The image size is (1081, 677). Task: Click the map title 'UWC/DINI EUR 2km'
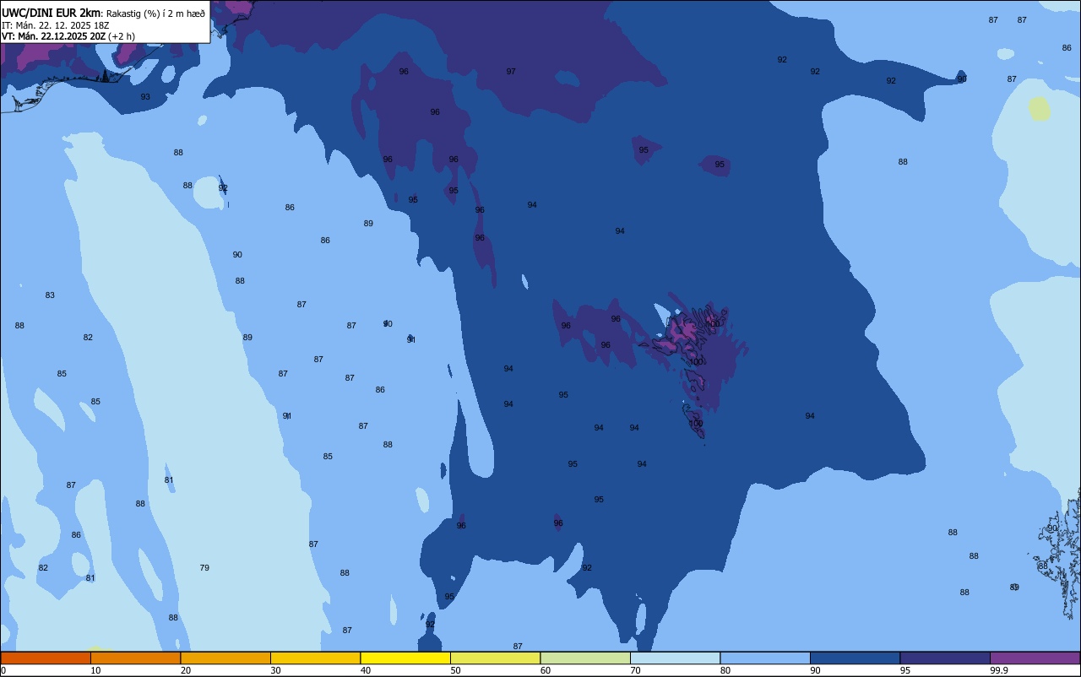(x=51, y=13)
